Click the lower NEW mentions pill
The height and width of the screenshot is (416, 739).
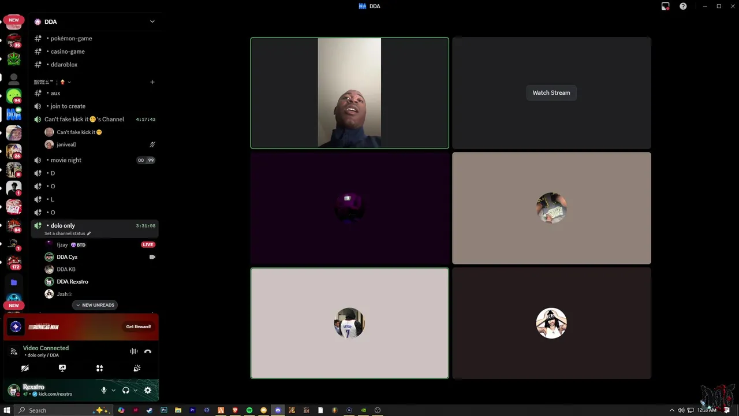coord(14,305)
